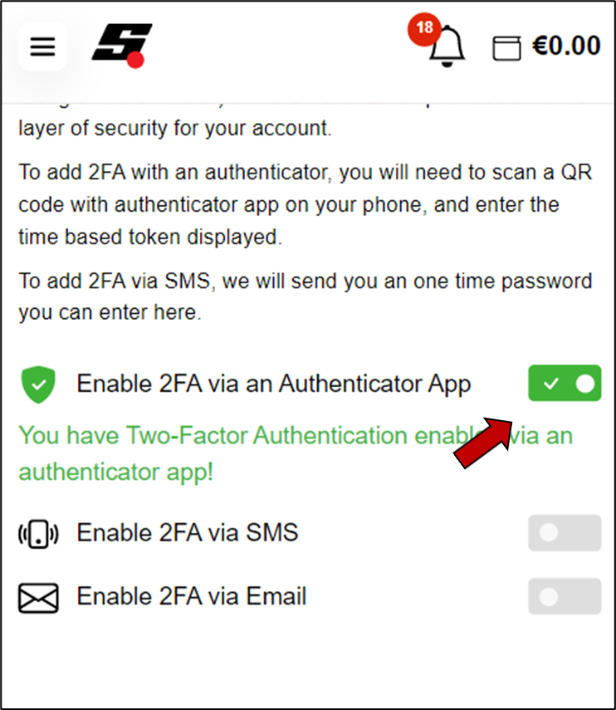The width and height of the screenshot is (616, 710).
Task: Click the red dot on the logo
Action: coord(135,60)
